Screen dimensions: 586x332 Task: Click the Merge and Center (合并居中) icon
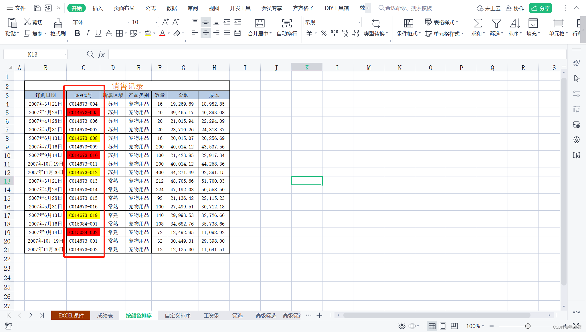(x=260, y=23)
